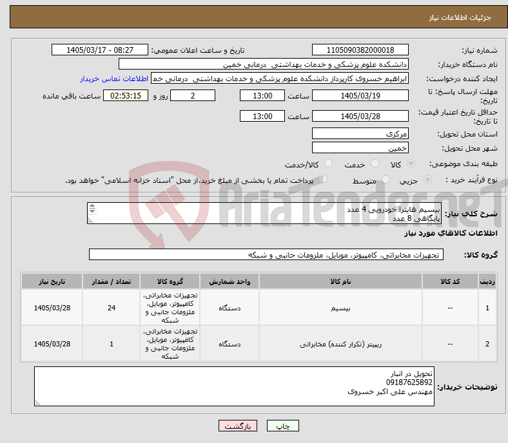The image size is (508, 443).
Task: Click the goods group field
Action: (266, 255)
